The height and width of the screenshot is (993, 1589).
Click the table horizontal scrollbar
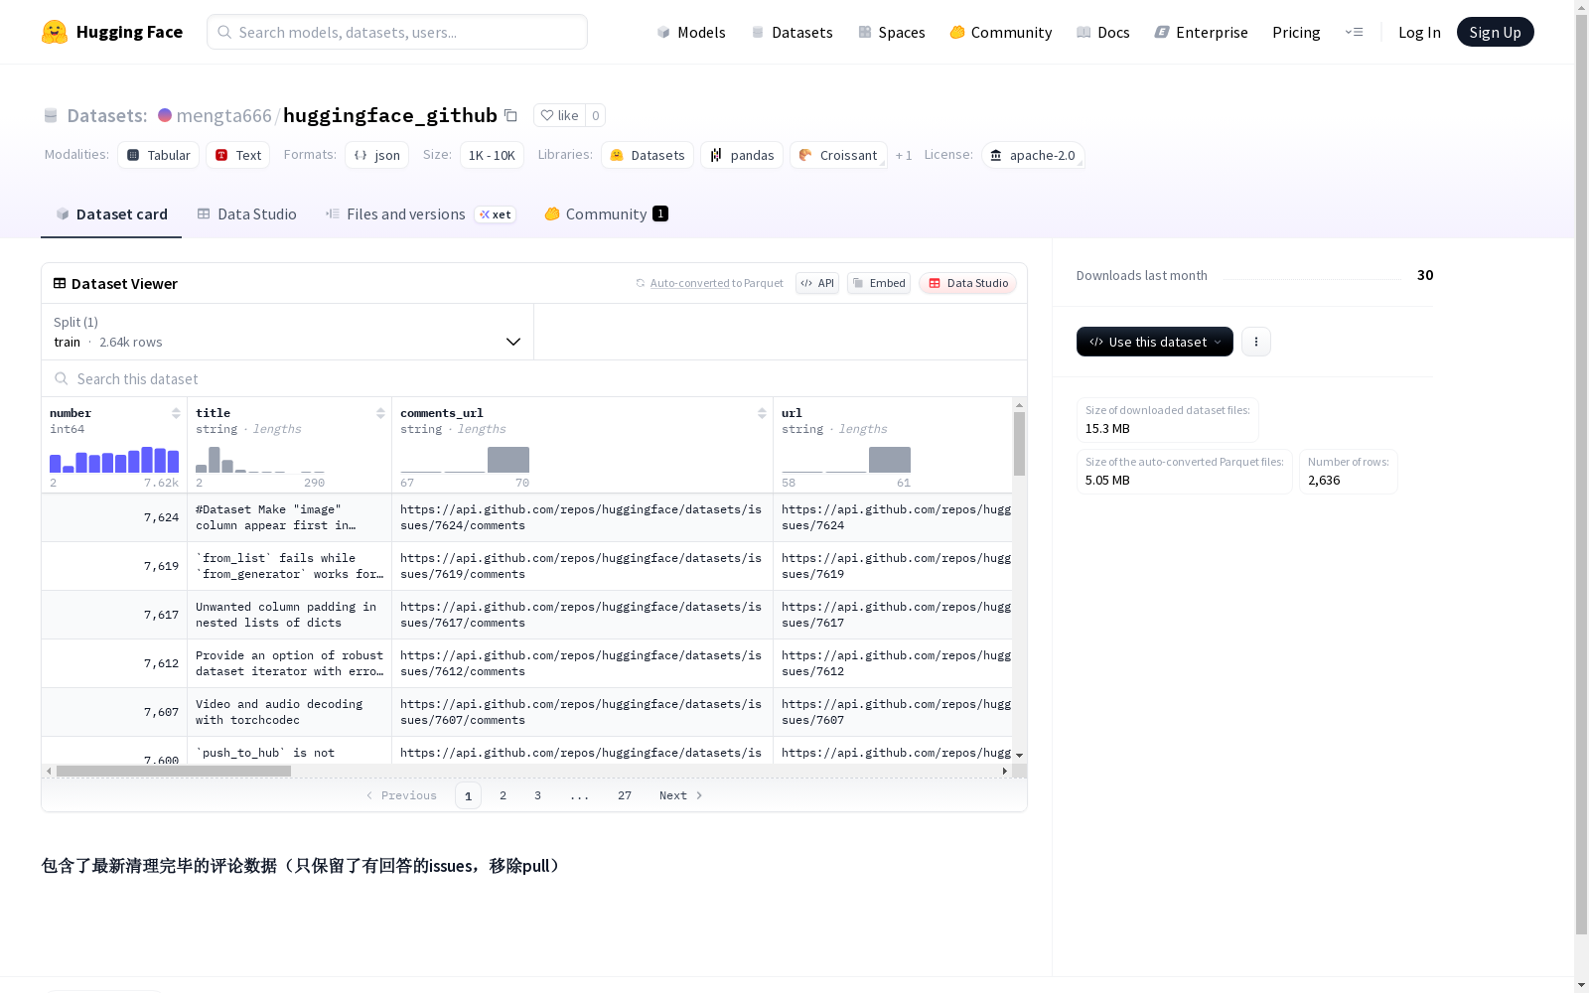point(174,771)
